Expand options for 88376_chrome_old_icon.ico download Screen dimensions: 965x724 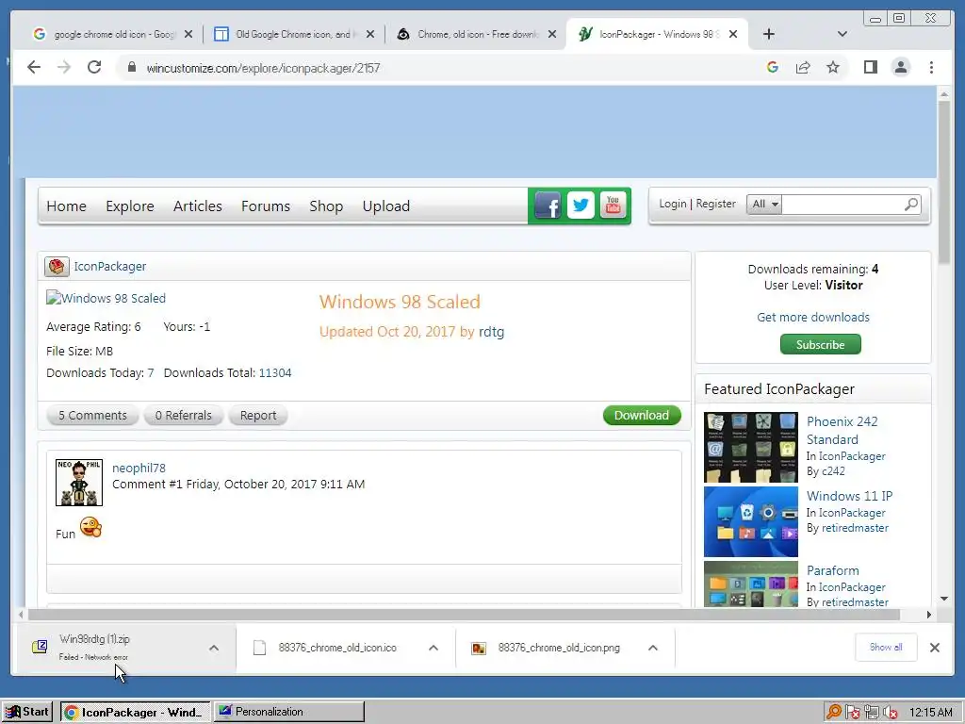click(x=433, y=648)
